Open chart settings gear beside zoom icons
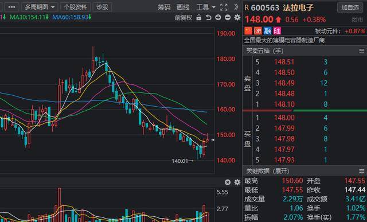This screenshot has width=367, height=222. pos(237,17)
